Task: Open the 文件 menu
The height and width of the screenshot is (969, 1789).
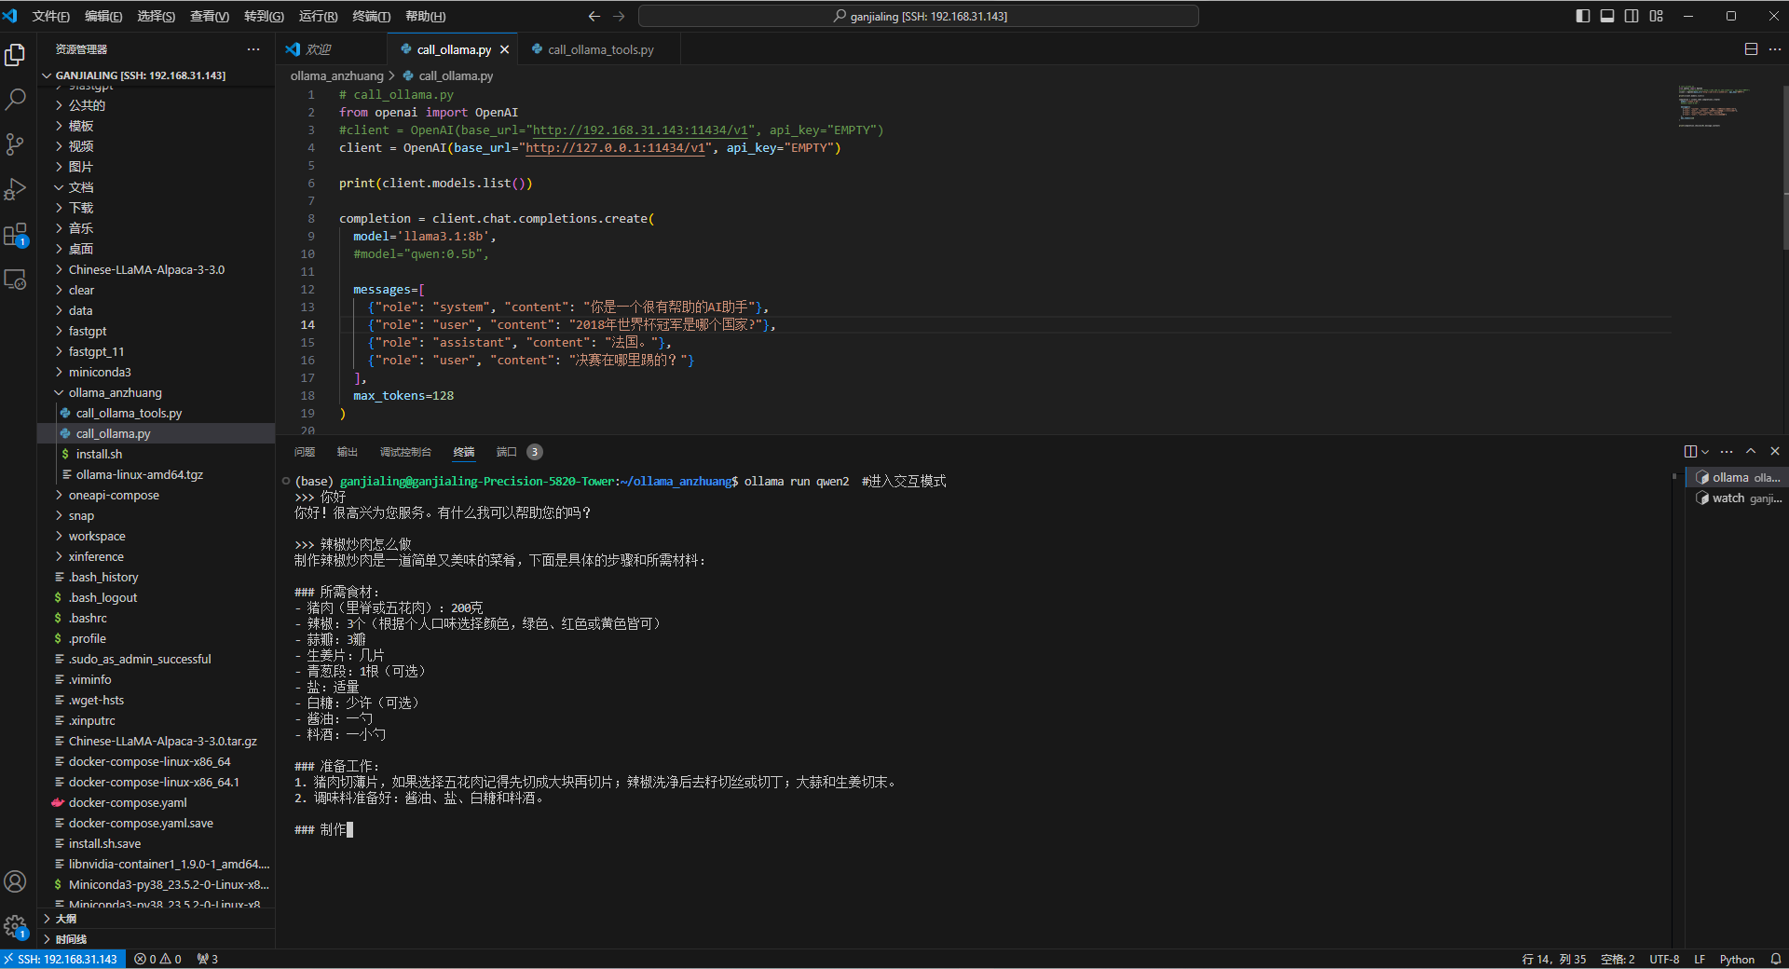Action: 50,16
